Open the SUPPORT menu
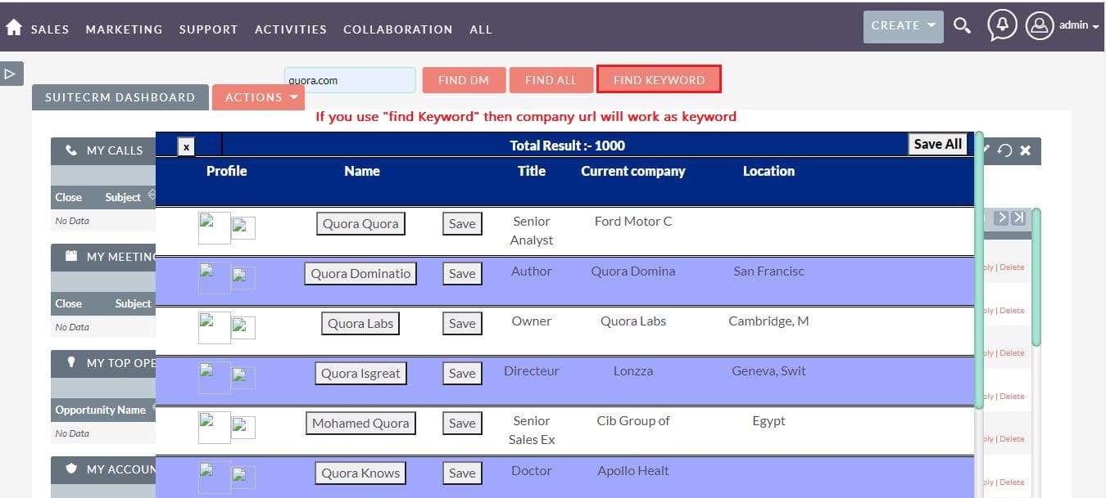The height and width of the screenshot is (498, 1106). click(x=209, y=29)
